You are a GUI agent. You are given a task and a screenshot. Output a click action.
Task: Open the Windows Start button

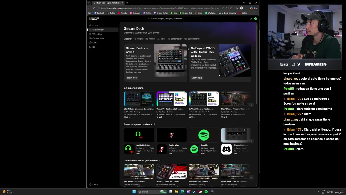tap(134, 192)
